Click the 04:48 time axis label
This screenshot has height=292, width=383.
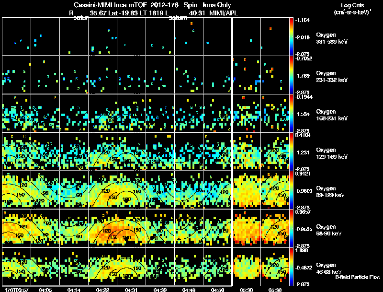189,290
